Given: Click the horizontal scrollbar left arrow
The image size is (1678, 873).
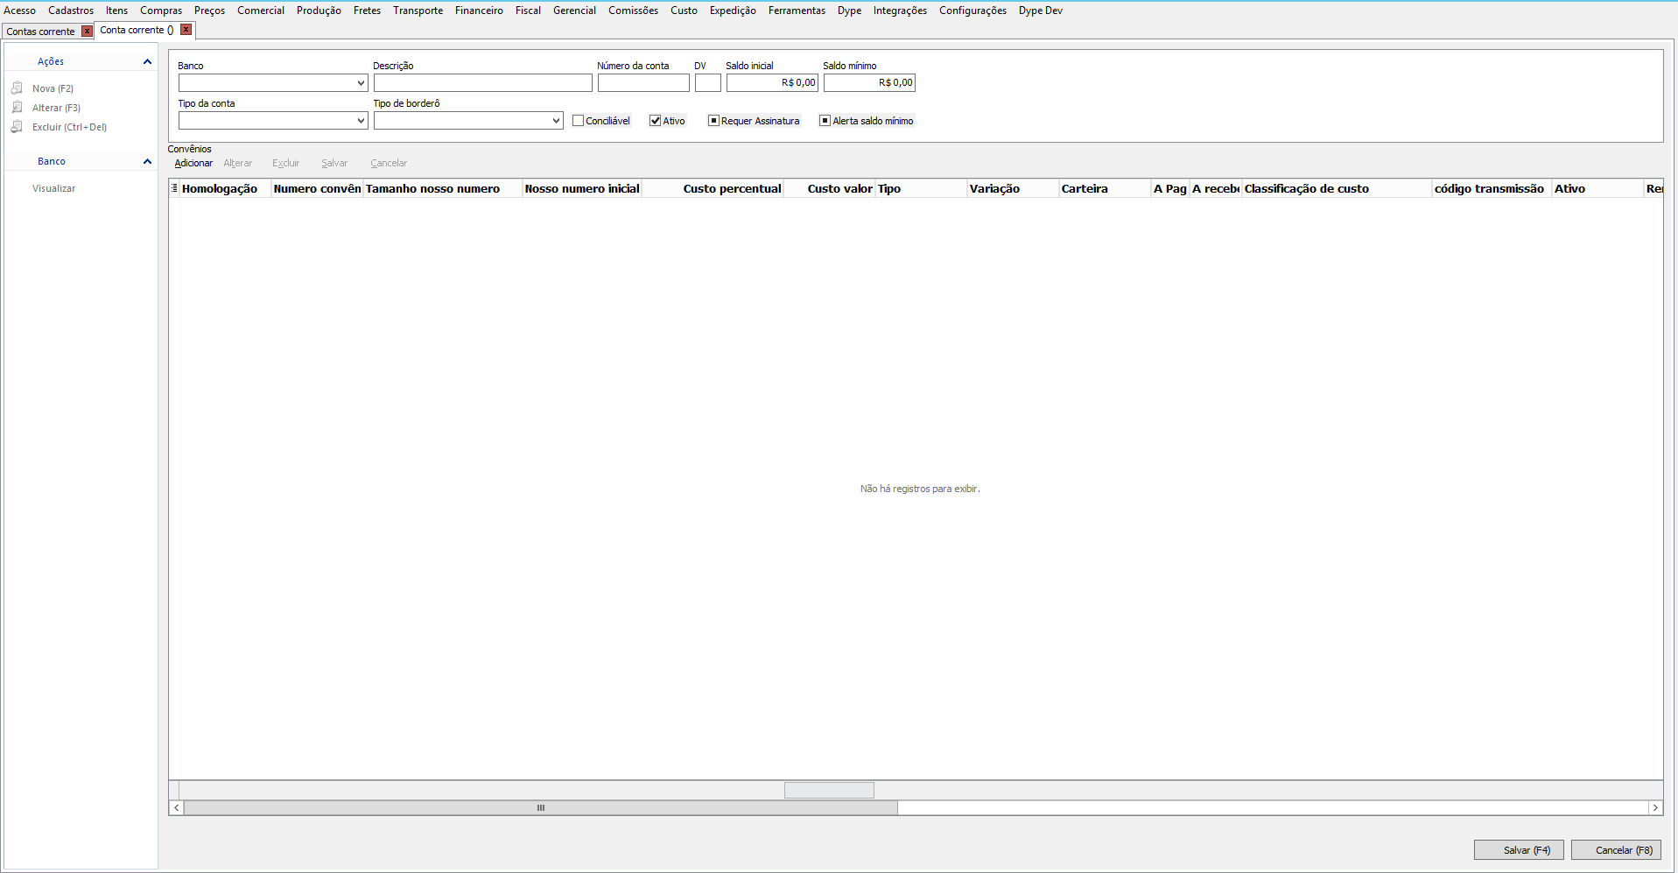Looking at the screenshot, I should [x=177, y=807].
